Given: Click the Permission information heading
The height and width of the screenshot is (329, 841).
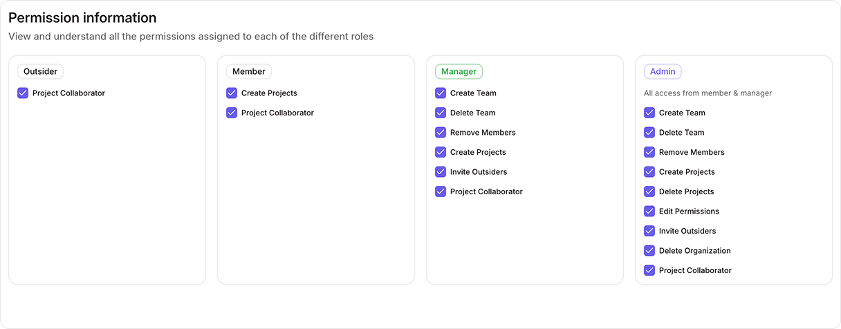Looking at the screenshot, I should pos(82,18).
